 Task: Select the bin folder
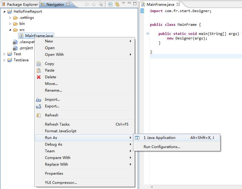pyautogui.click(x=22, y=24)
